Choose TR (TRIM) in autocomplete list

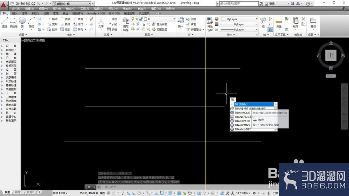252,104
